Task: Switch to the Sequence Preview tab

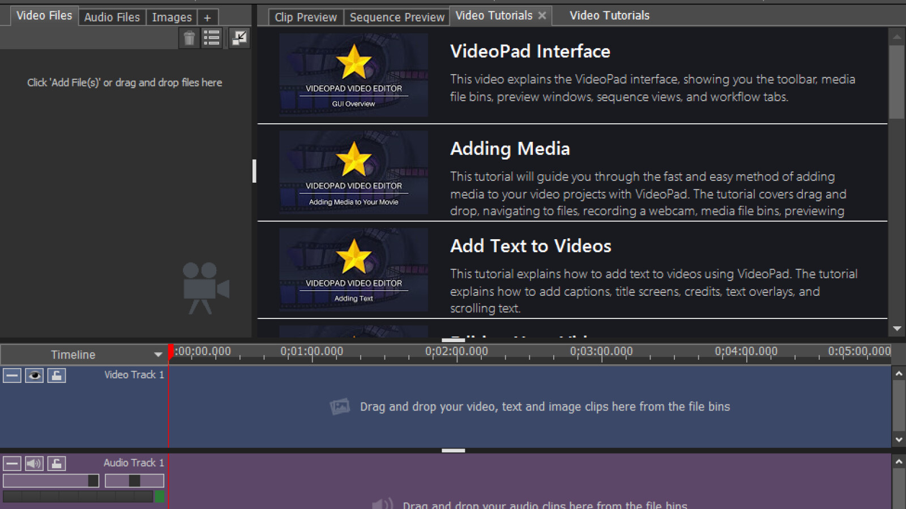Action: [x=396, y=16]
